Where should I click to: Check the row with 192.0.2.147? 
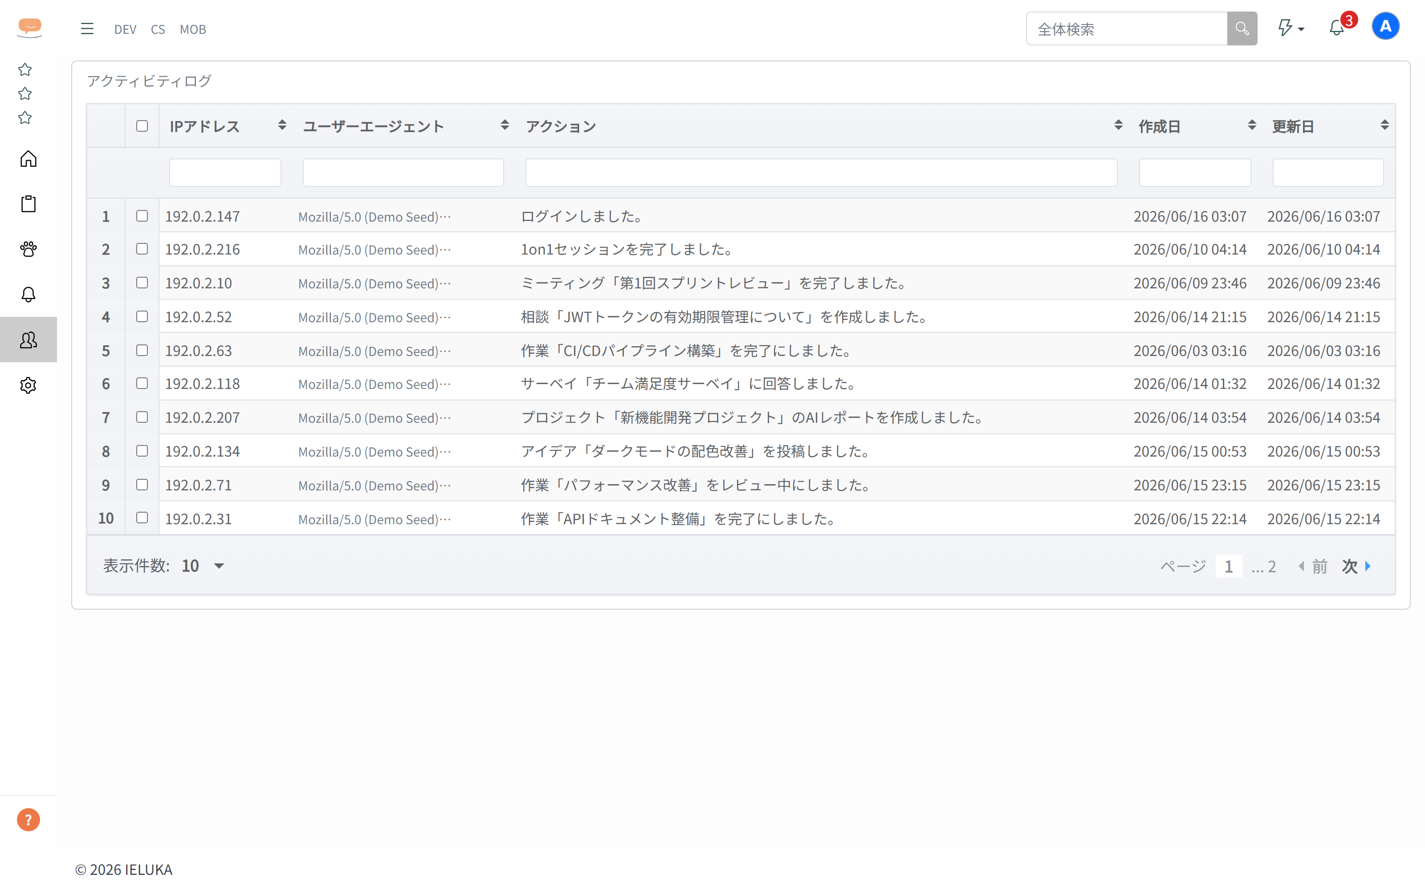(142, 216)
